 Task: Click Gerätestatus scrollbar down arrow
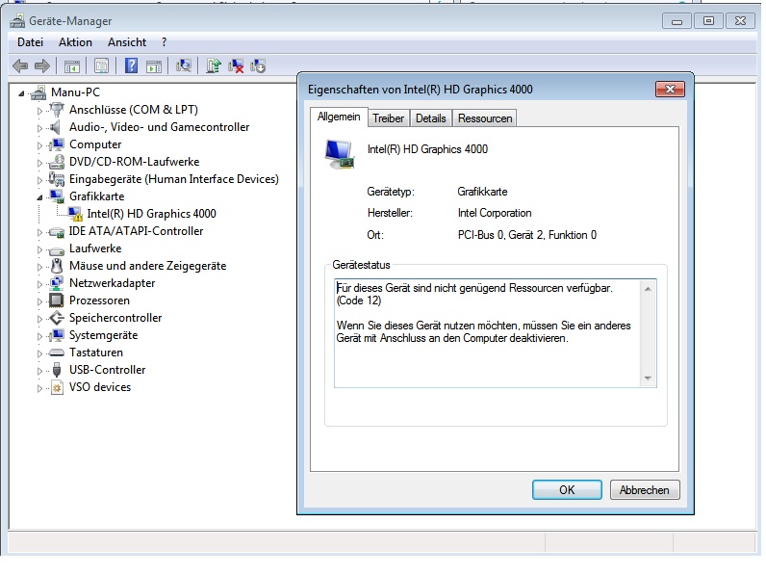pyautogui.click(x=648, y=378)
